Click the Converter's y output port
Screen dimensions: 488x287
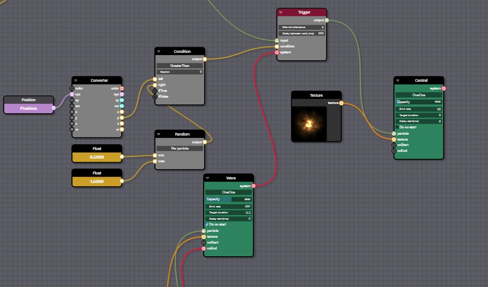click(122, 118)
